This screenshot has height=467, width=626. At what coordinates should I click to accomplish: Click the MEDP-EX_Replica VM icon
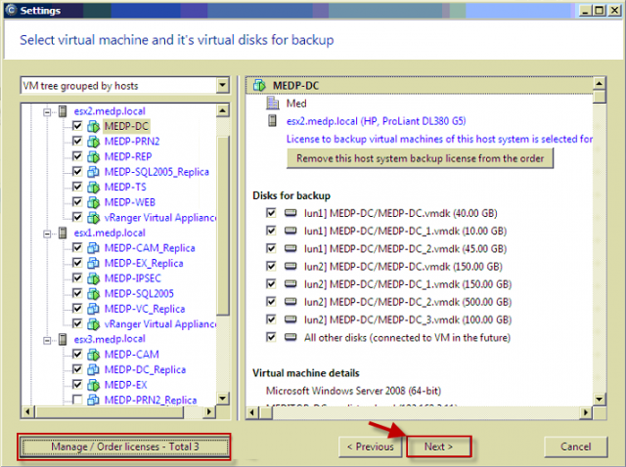(x=93, y=263)
